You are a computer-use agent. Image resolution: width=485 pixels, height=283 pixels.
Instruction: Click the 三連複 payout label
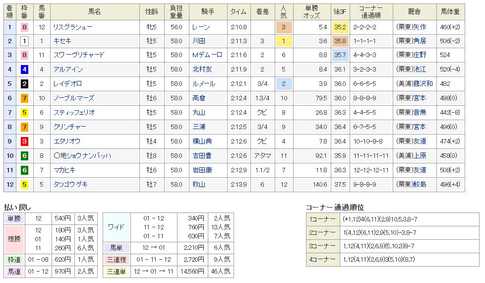pyautogui.click(x=117, y=260)
